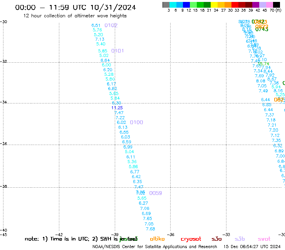
Task: Click the gray swatch in the color scale
Action: pos(166,5)
